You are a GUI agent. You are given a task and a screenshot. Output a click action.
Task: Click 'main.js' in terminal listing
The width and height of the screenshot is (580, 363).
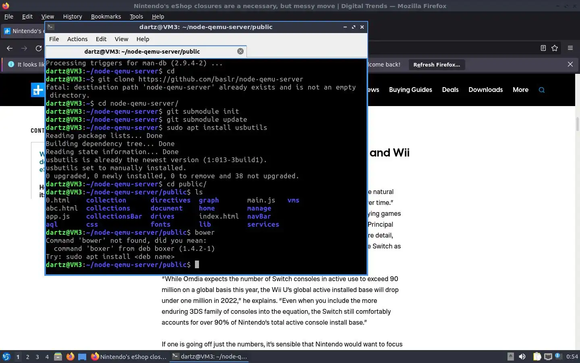pyautogui.click(x=261, y=200)
